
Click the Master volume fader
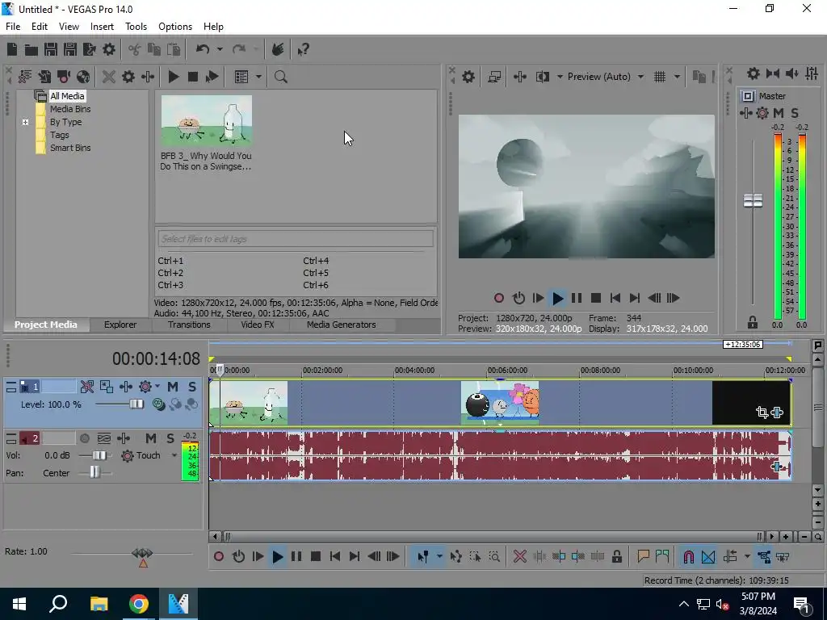click(753, 200)
